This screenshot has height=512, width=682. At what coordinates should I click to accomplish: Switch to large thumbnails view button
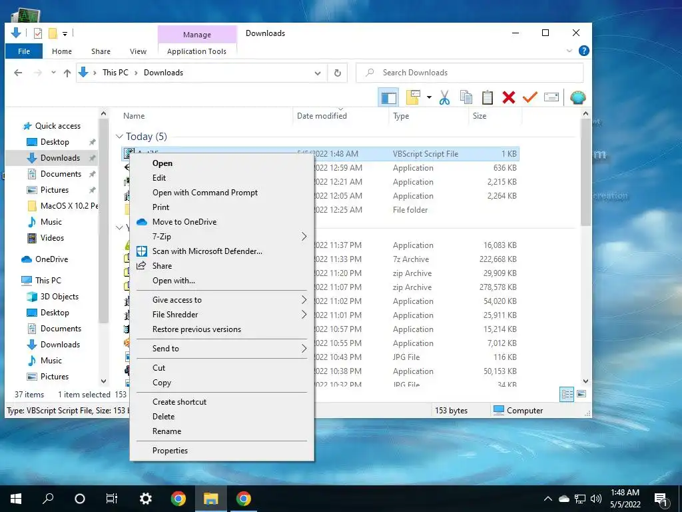581,394
